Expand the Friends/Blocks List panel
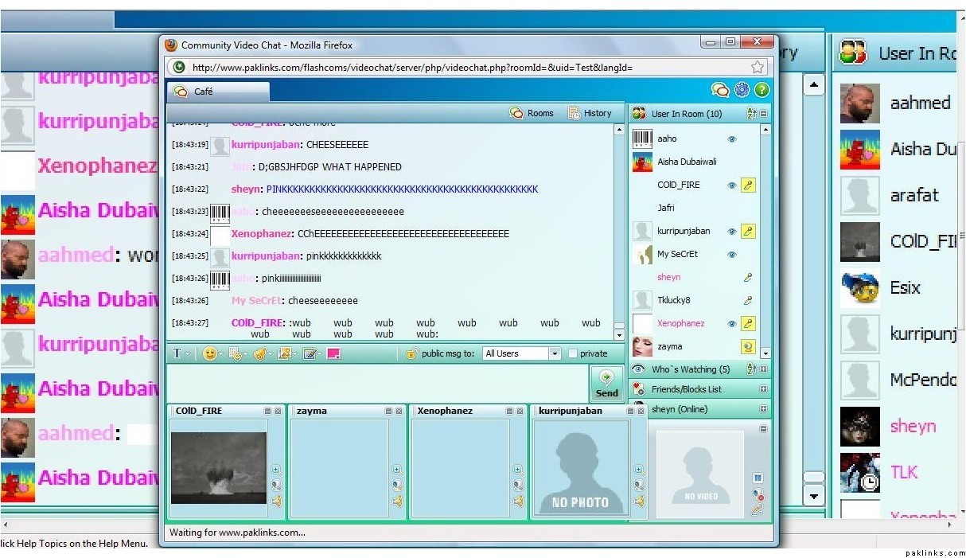Viewport: 966px width, 558px height. [x=763, y=389]
